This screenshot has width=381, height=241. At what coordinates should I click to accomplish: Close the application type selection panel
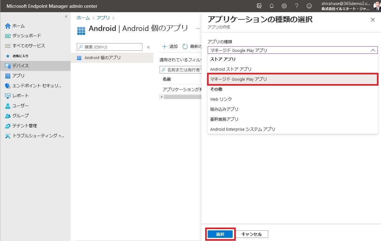tap(373, 20)
